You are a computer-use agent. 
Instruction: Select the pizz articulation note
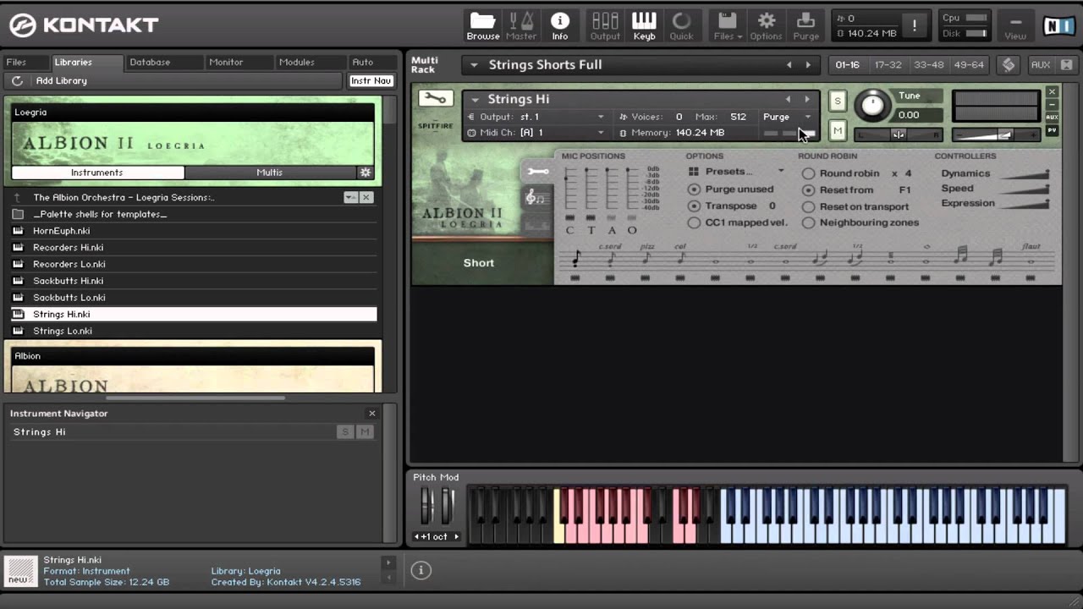tap(646, 257)
